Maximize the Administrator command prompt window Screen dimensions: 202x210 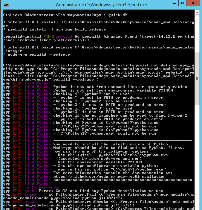[183, 3]
